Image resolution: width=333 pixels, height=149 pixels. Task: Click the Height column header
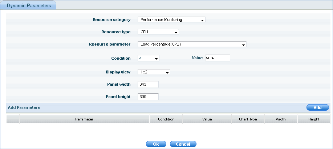coord(313,119)
